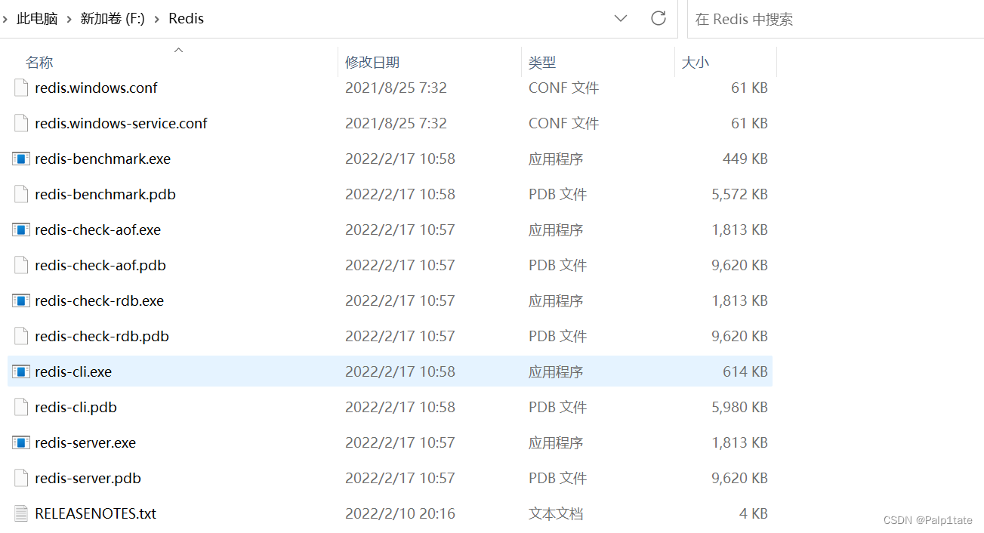Click the 4 KB size of RELEASENOTES.txt

click(x=754, y=513)
